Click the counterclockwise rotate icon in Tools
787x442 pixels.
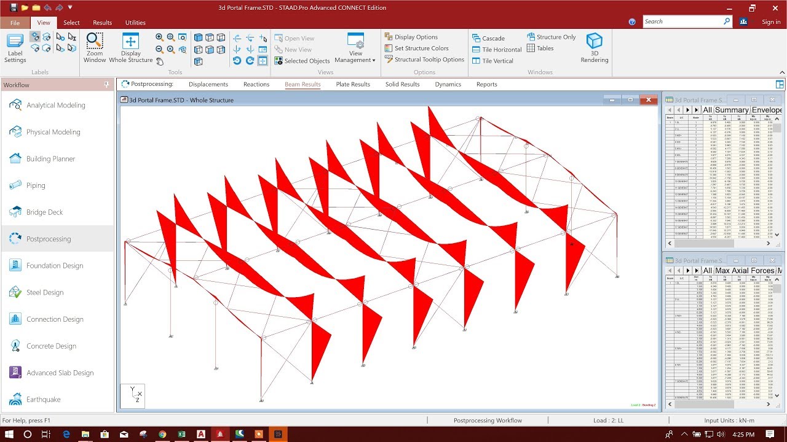[237, 61]
